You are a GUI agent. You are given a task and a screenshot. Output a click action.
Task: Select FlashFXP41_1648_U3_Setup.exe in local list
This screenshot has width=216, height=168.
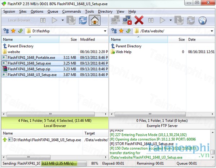click(55, 75)
